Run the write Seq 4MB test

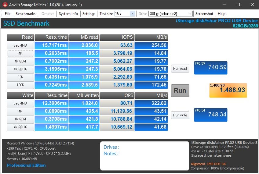coord(20,103)
